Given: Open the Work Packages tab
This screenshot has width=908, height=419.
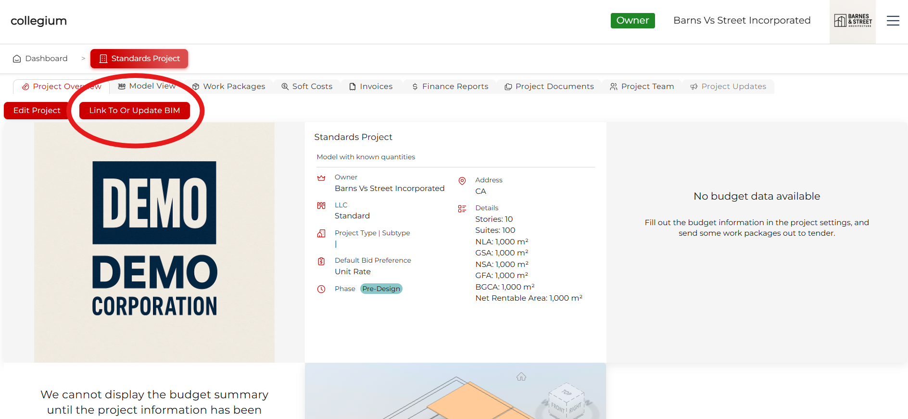Looking at the screenshot, I should (x=228, y=87).
